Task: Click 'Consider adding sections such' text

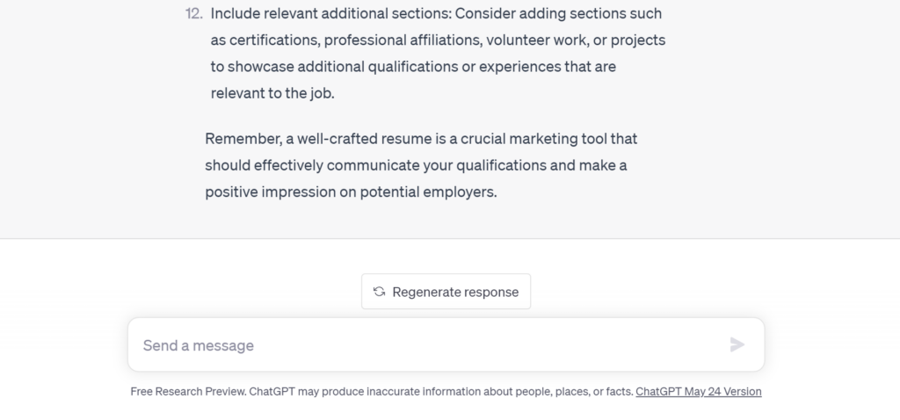Action: (558, 14)
